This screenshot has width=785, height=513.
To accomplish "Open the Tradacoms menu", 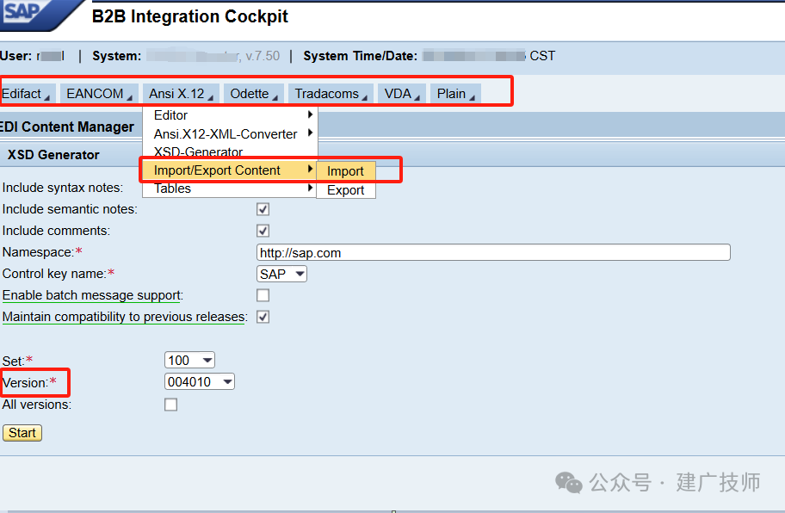I will tap(331, 94).
